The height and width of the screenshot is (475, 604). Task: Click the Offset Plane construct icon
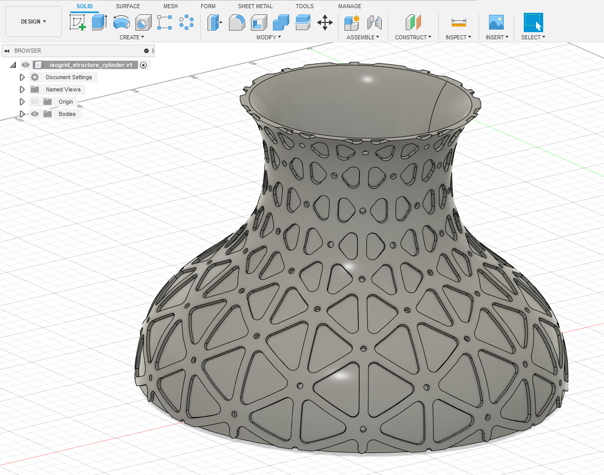point(413,22)
